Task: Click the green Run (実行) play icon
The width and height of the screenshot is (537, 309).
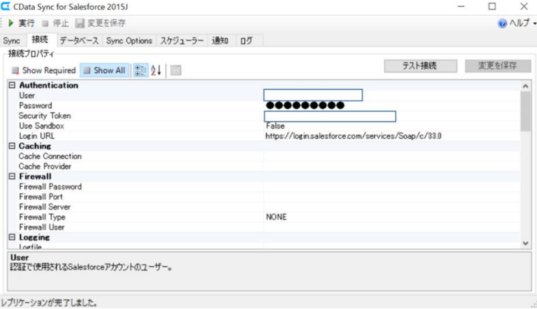Action: [x=11, y=23]
